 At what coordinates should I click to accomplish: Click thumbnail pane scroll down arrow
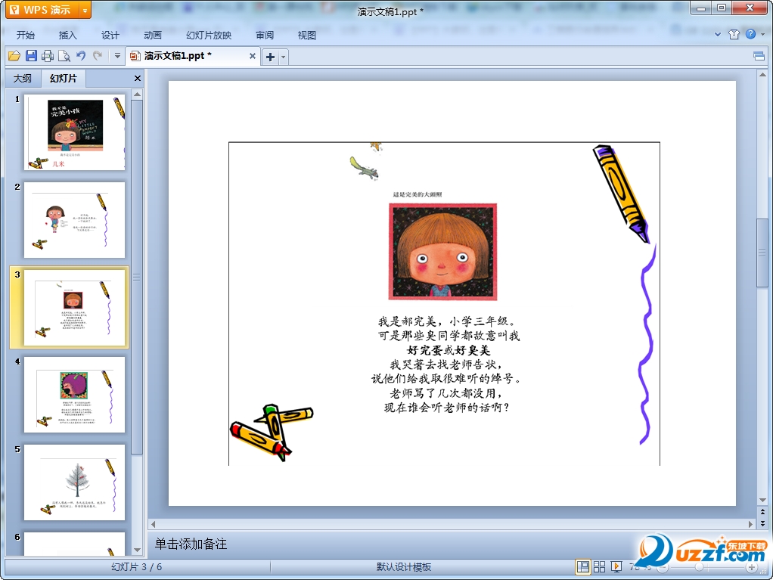pos(138,550)
